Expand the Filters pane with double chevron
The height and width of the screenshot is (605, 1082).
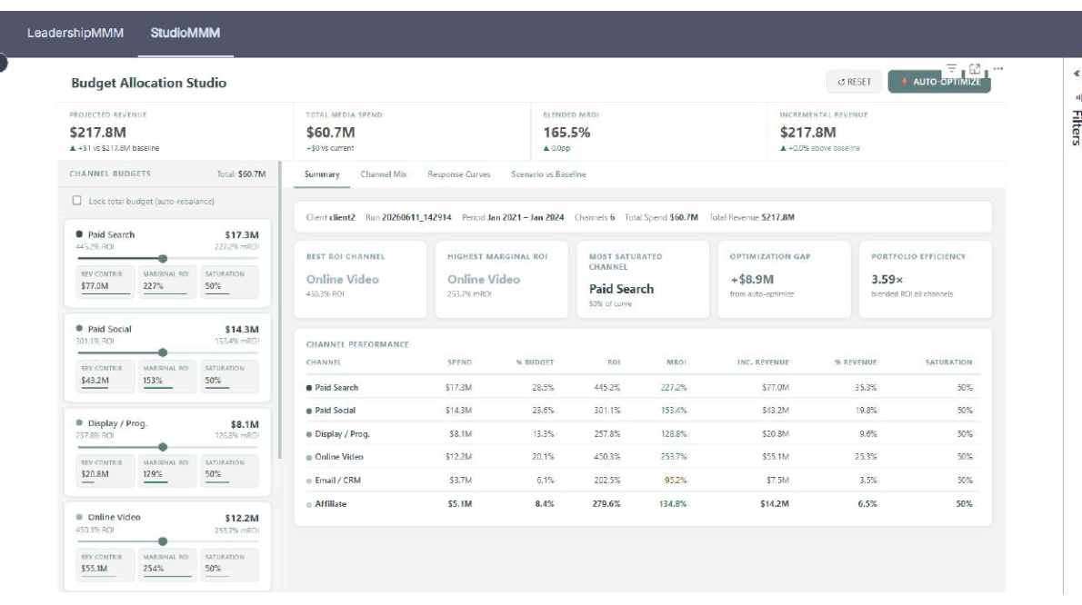click(x=1076, y=73)
